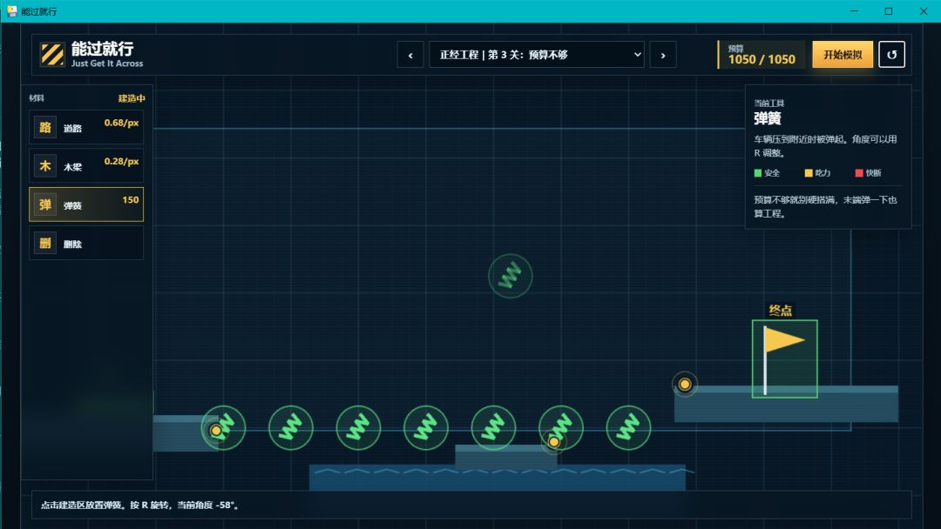Viewport: 941px width, 529px height.
Task: Click the 弹 spring icon tile
Action: coord(45,204)
